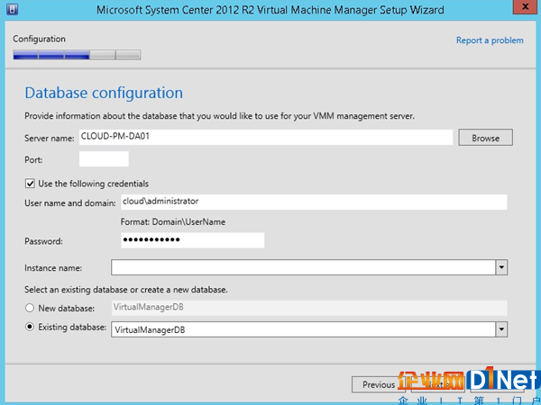Focus the Port input field
Viewport: 541px width, 405px height.
pyautogui.click(x=104, y=158)
